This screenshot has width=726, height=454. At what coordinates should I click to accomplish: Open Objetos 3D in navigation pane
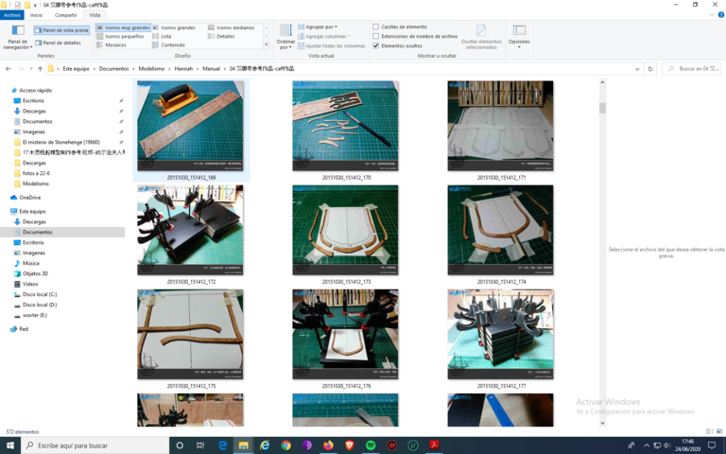(35, 273)
